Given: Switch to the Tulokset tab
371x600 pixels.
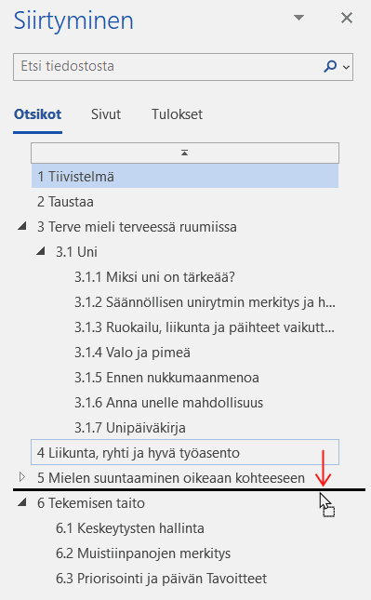Looking at the screenshot, I should coord(177,114).
